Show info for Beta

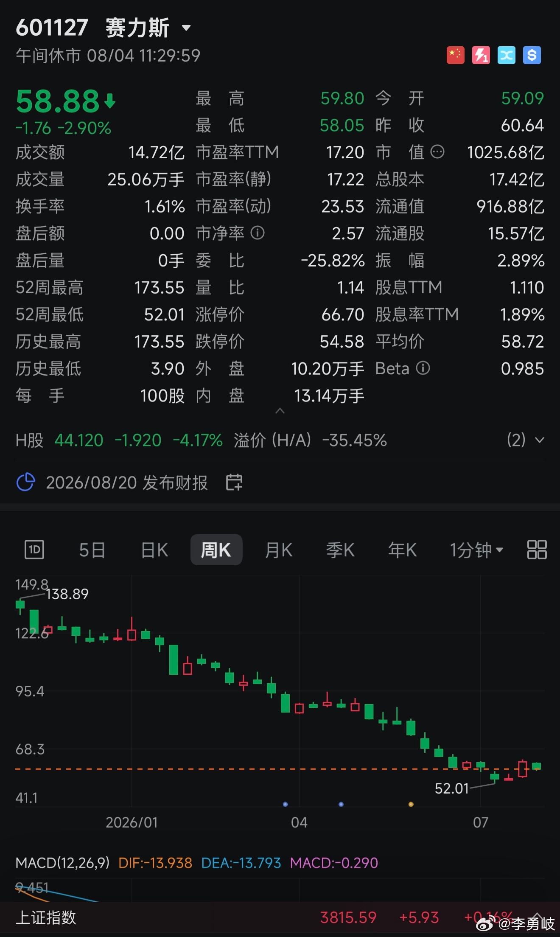click(x=423, y=368)
